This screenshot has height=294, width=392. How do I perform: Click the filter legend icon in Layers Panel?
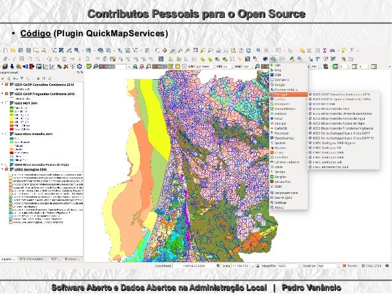pos(22,79)
